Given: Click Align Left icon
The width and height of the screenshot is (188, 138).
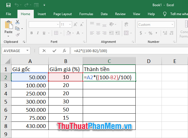Looking at the screenshot, I should point(92,33).
